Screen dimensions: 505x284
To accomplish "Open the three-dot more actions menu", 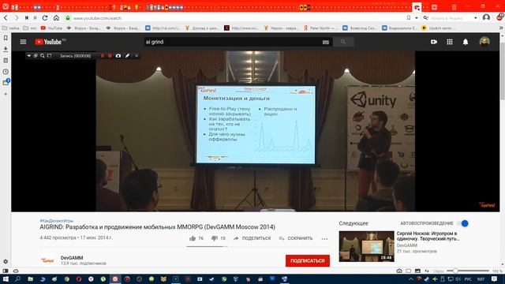I will click(x=324, y=238).
